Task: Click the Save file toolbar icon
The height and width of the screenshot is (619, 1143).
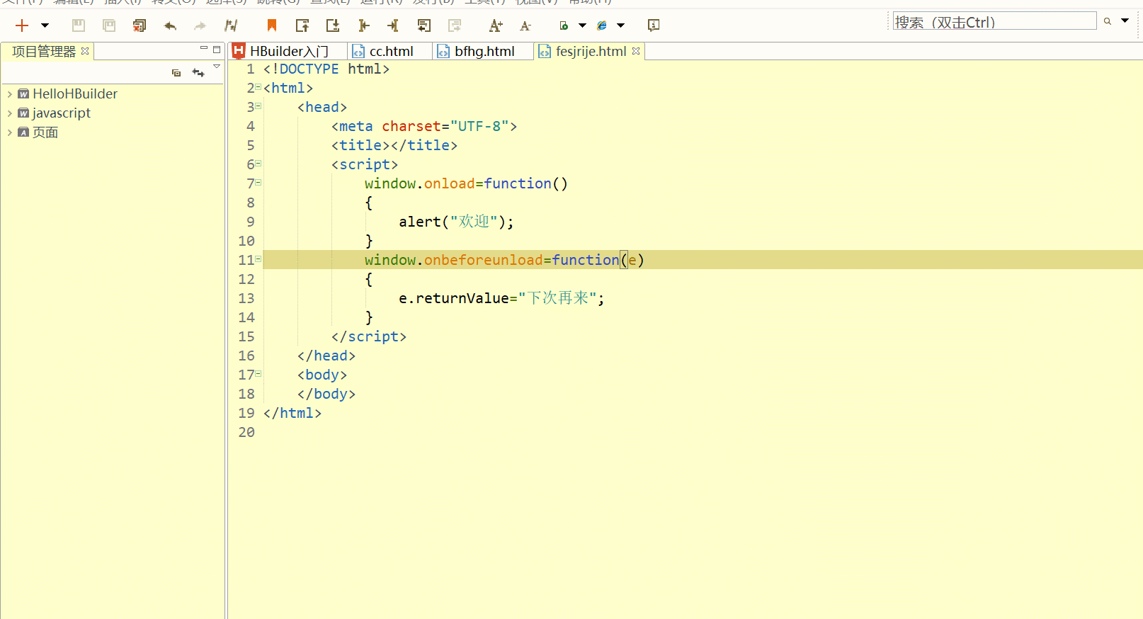Action: (x=79, y=25)
